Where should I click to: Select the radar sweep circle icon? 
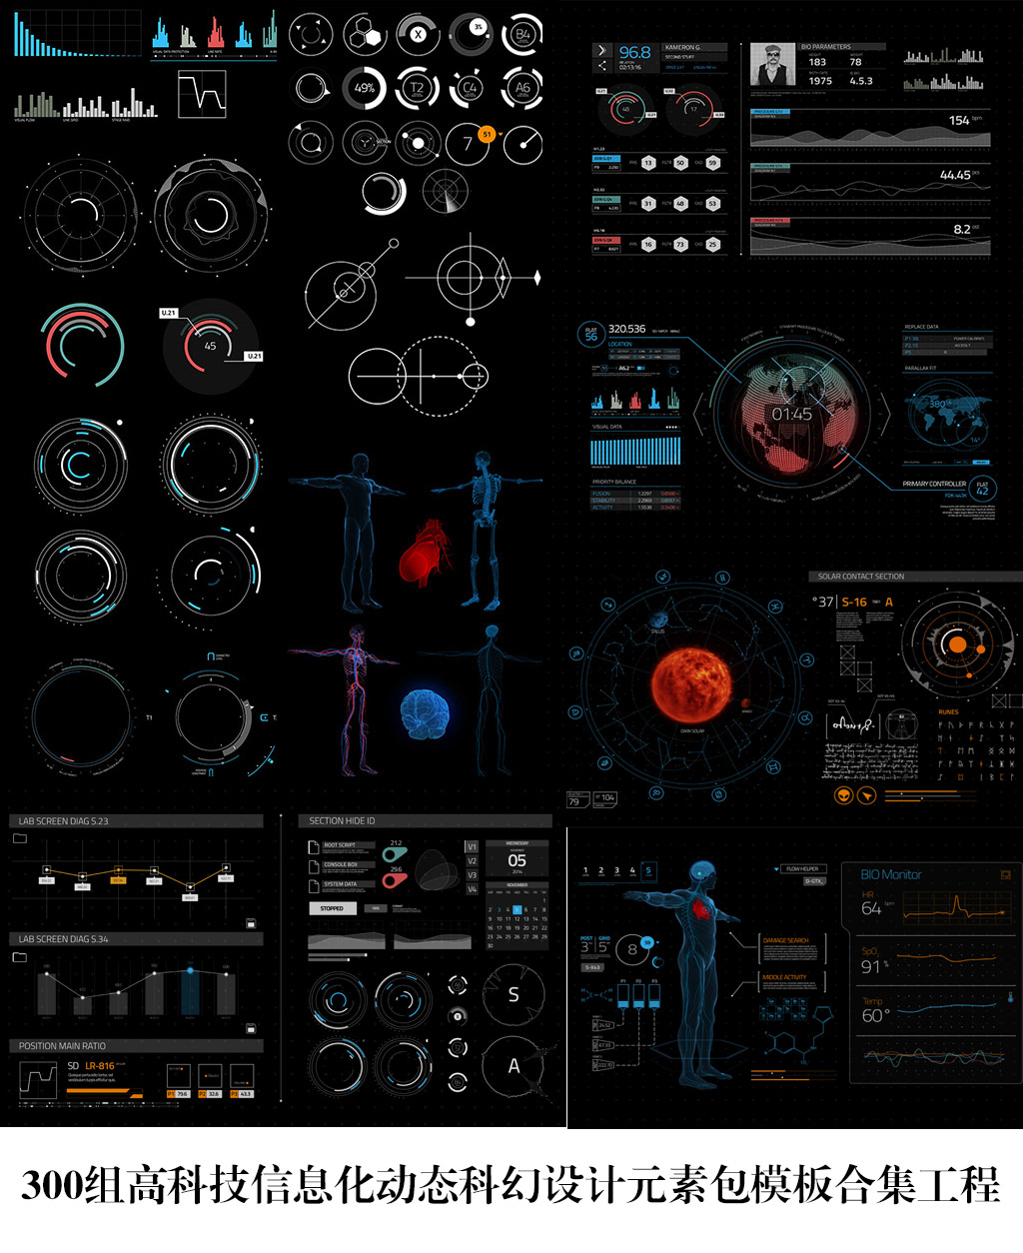tap(445, 191)
